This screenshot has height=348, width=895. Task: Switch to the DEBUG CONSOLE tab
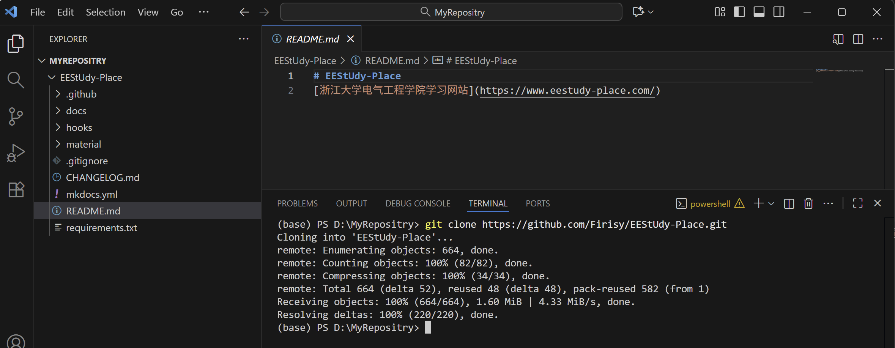418,204
